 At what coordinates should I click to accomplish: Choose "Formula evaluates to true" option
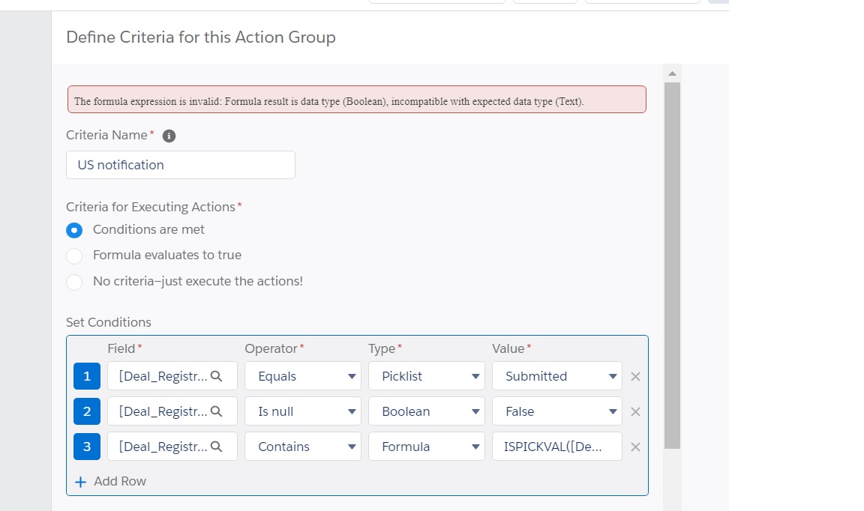[74, 256]
